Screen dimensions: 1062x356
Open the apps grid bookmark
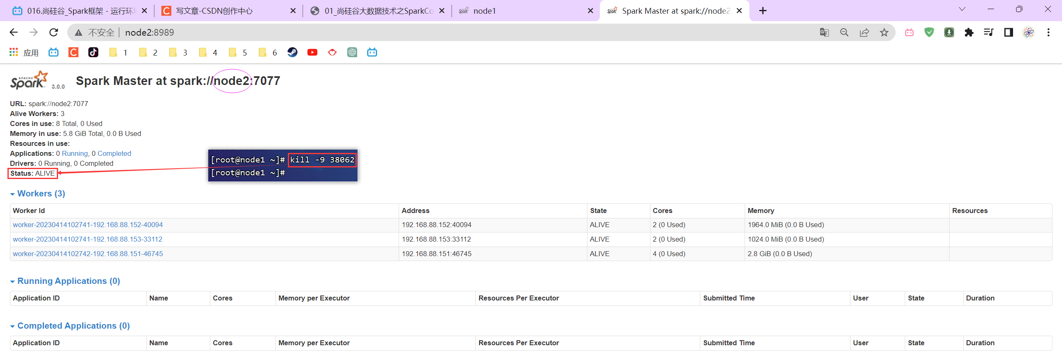(x=14, y=52)
